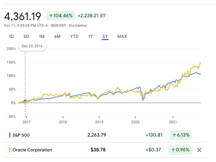
Task: Click the 104.46% gain badge
Action: (61, 16)
